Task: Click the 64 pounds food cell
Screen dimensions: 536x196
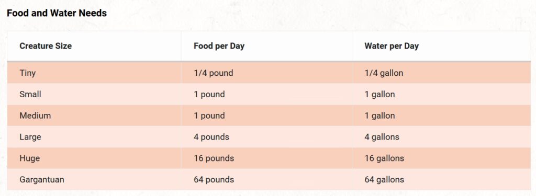Action: click(x=266, y=180)
